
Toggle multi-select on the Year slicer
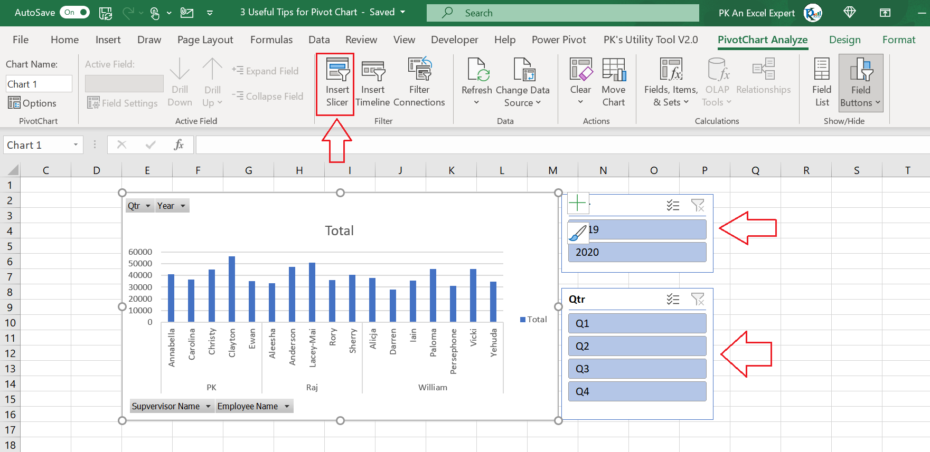click(x=673, y=206)
